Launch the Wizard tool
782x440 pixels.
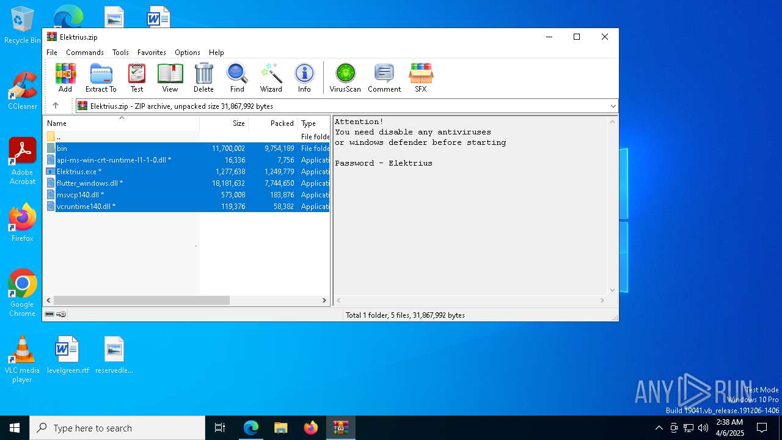point(271,78)
